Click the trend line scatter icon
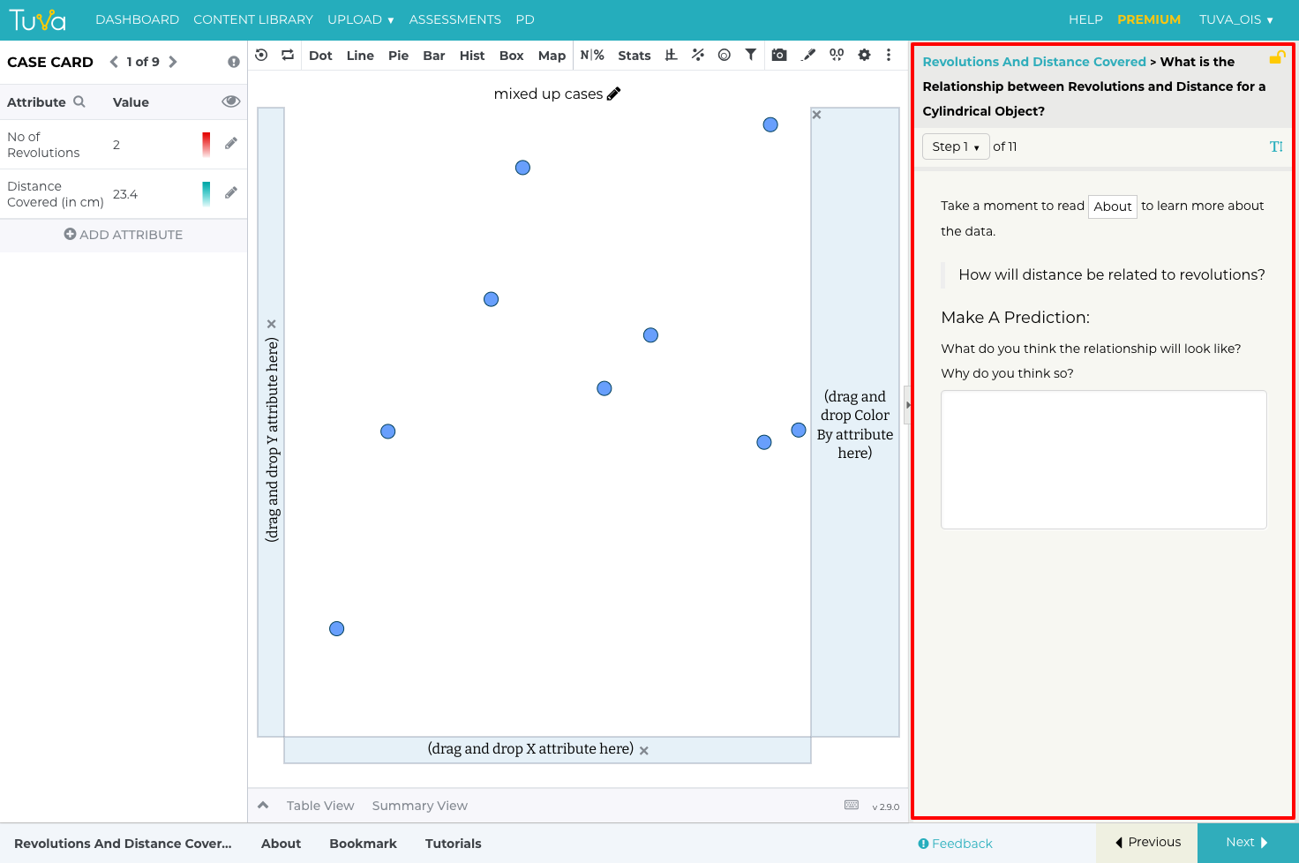The height and width of the screenshot is (863, 1299). point(698,55)
